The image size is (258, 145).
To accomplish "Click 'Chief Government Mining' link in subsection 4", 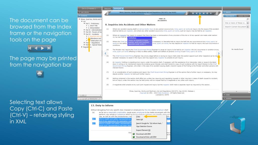I will tap(142, 50).
